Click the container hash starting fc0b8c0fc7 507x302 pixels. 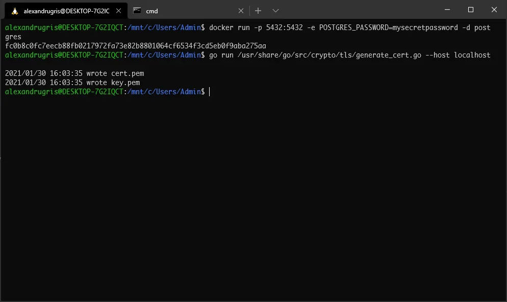click(x=136, y=46)
